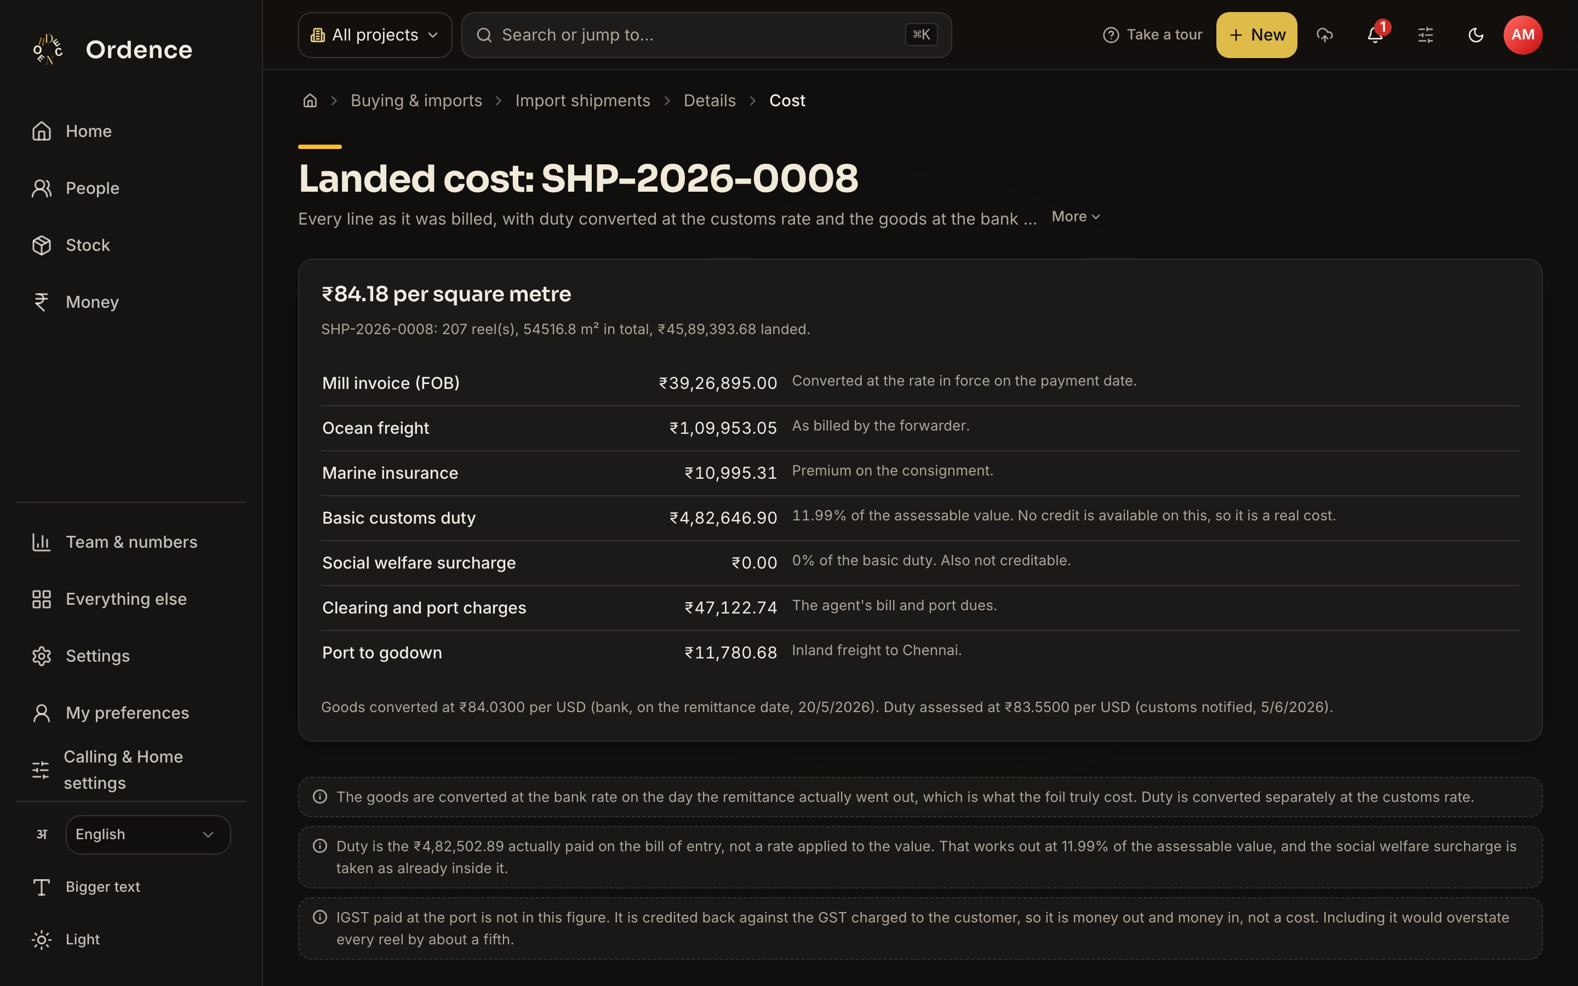Expand description with More
This screenshot has width=1578, height=986.
(x=1076, y=216)
